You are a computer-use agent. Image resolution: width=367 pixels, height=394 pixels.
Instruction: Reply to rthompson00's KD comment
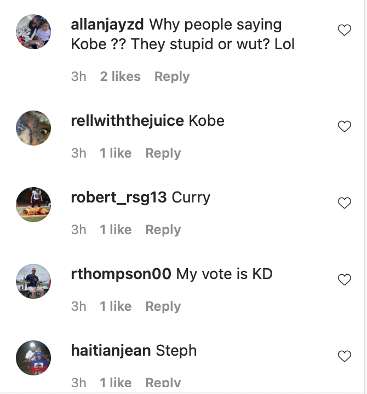coord(163,306)
